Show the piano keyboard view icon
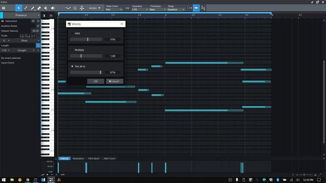Screen dimensions: 326x183 (44, 16)
